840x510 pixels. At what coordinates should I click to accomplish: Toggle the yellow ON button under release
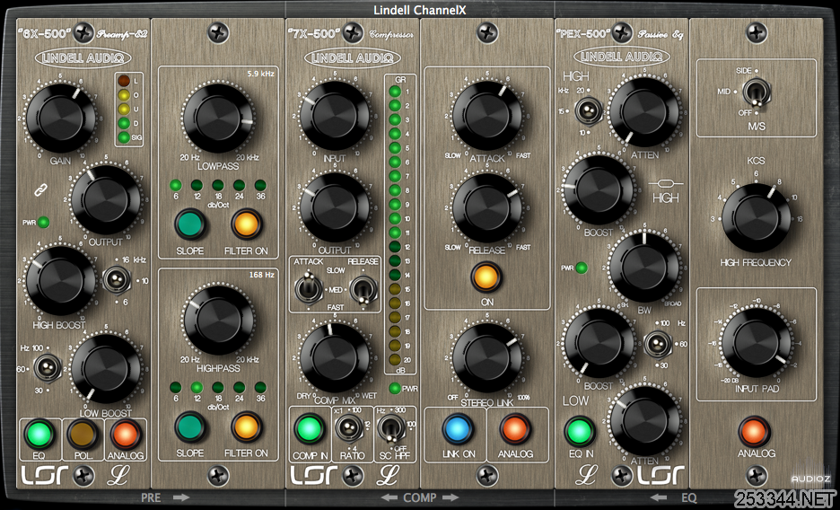click(486, 277)
